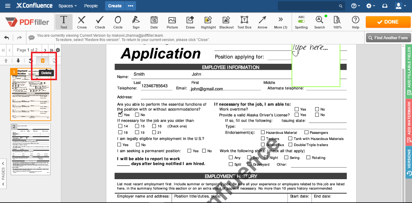Move the page up
This screenshot has width=412, height=203.
pyautogui.click(x=6, y=61)
